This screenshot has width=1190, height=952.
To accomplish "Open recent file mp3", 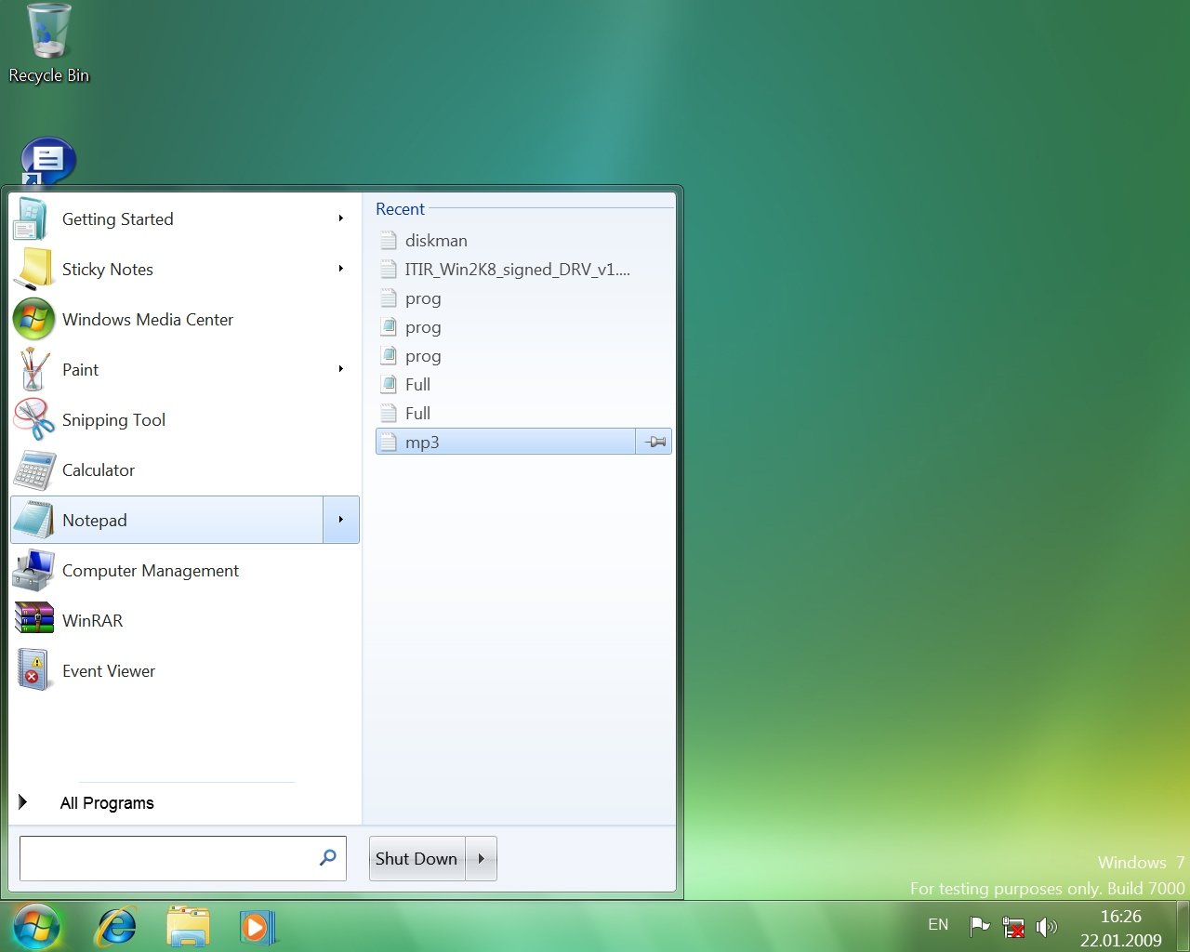I will (506, 442).
